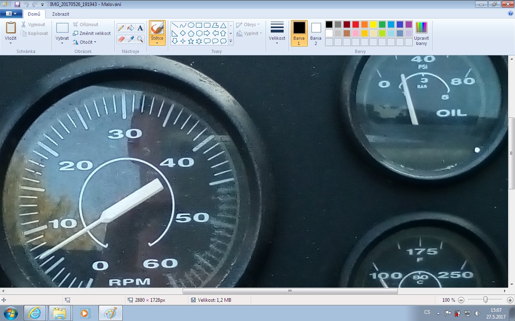
Task: Select Barva 1 foreground color
Action: 299,33
